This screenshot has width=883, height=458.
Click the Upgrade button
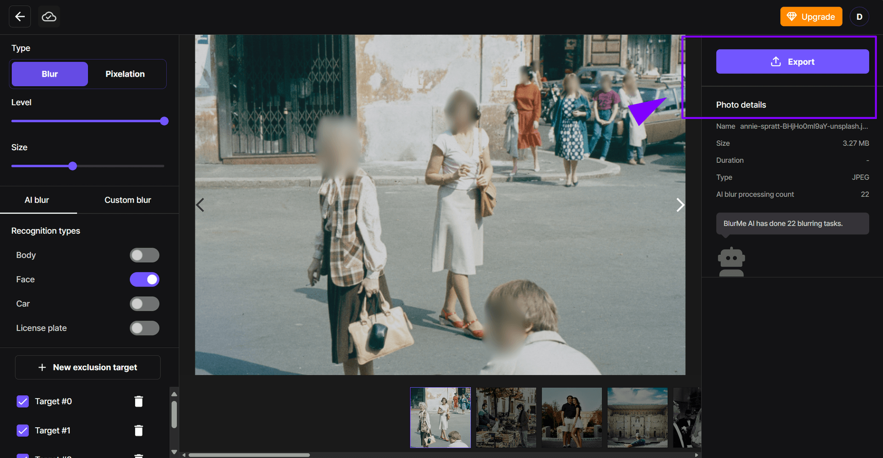[811, 17]
